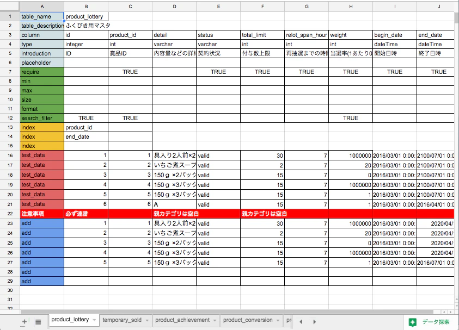The height and width of the screenshot is (330, 459).
Task: Select the placeholder label cell
Action: coord(42,63)
